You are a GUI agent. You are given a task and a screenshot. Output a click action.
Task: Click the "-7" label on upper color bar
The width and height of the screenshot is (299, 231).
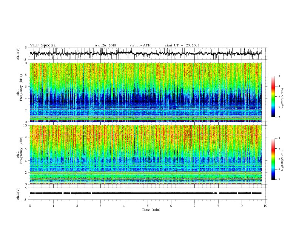tap(279, 117)
